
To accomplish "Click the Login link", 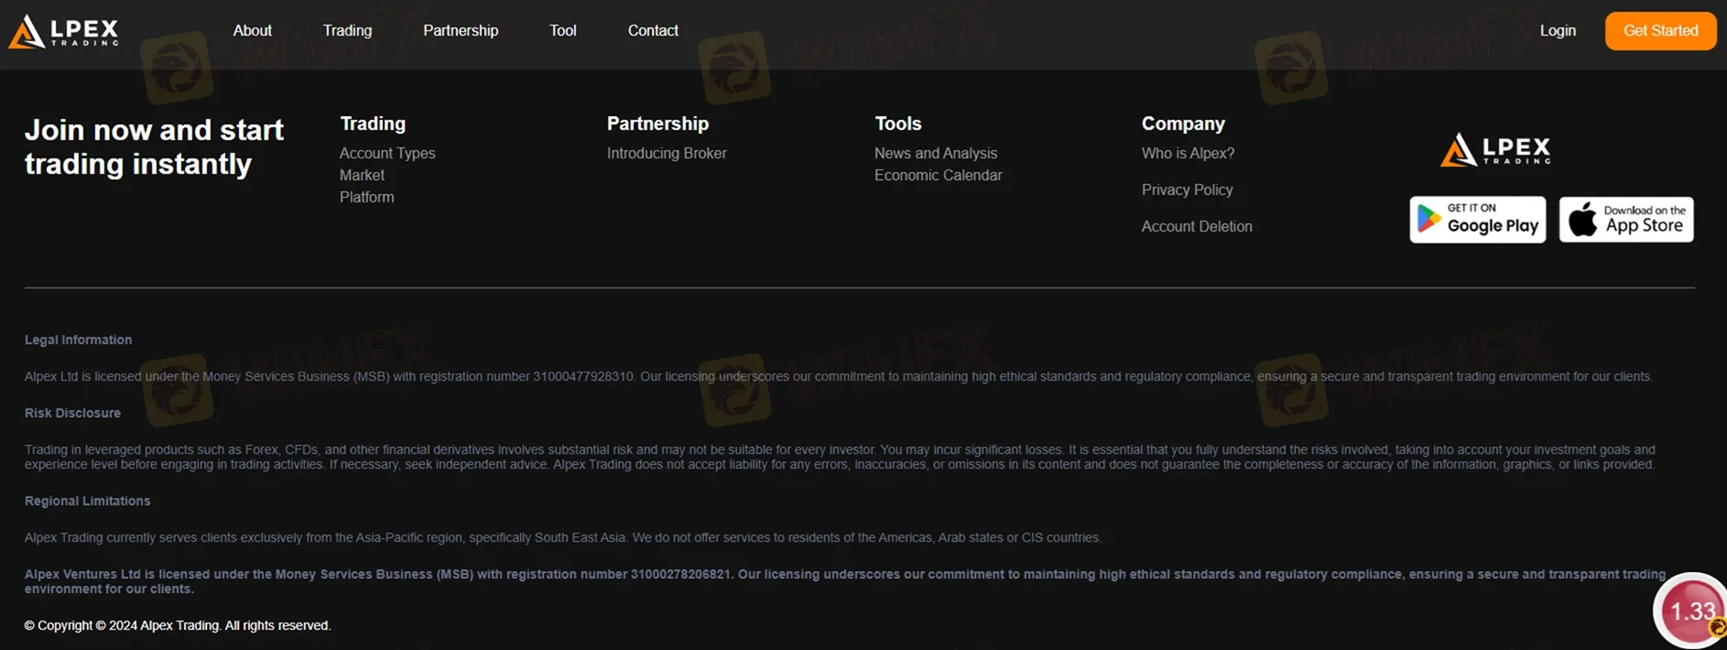I will pyautogui.click(x=1557, y=31).
